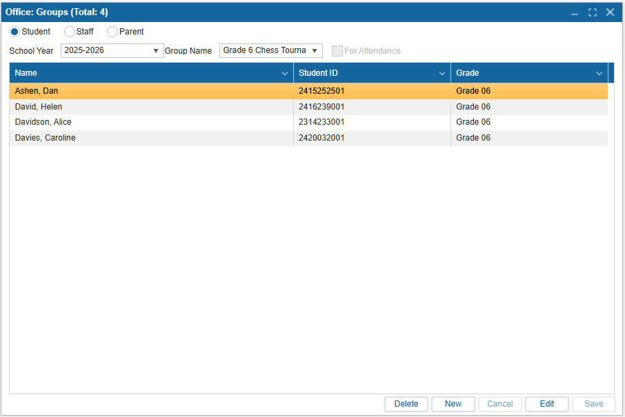Click the New button
The width and height of the screenshot is (625, 417).
coord(453,404)
